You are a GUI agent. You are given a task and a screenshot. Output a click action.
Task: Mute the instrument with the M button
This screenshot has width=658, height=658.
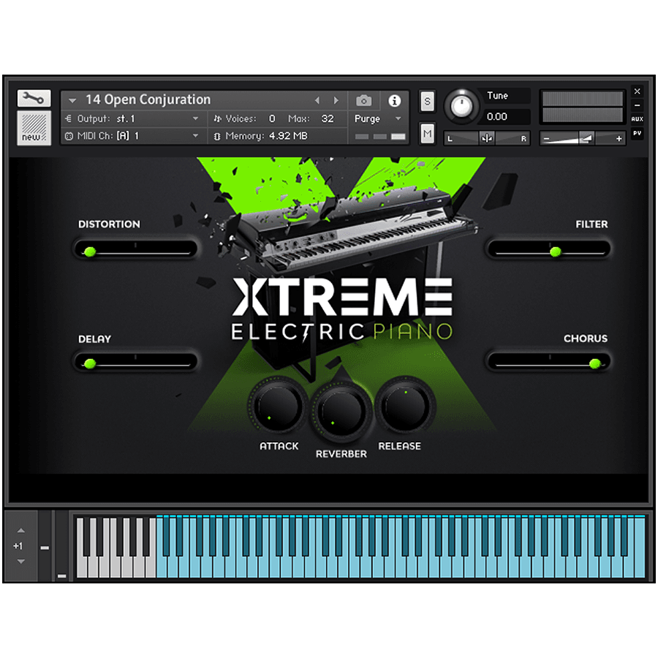click(427, 134)
